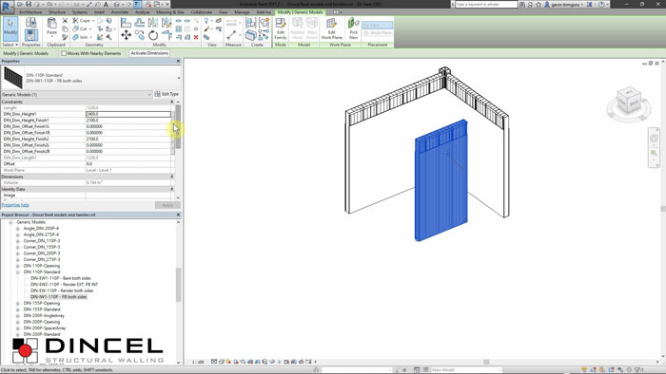Viewport: 666px width, 374px height.
Task: Switch to the Annotate ribbon tab
Action: tap(119, 12)
